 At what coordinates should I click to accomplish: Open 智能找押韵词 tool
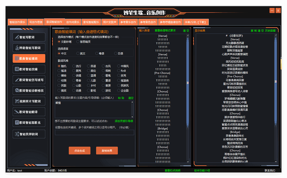[x=29, y=134]
